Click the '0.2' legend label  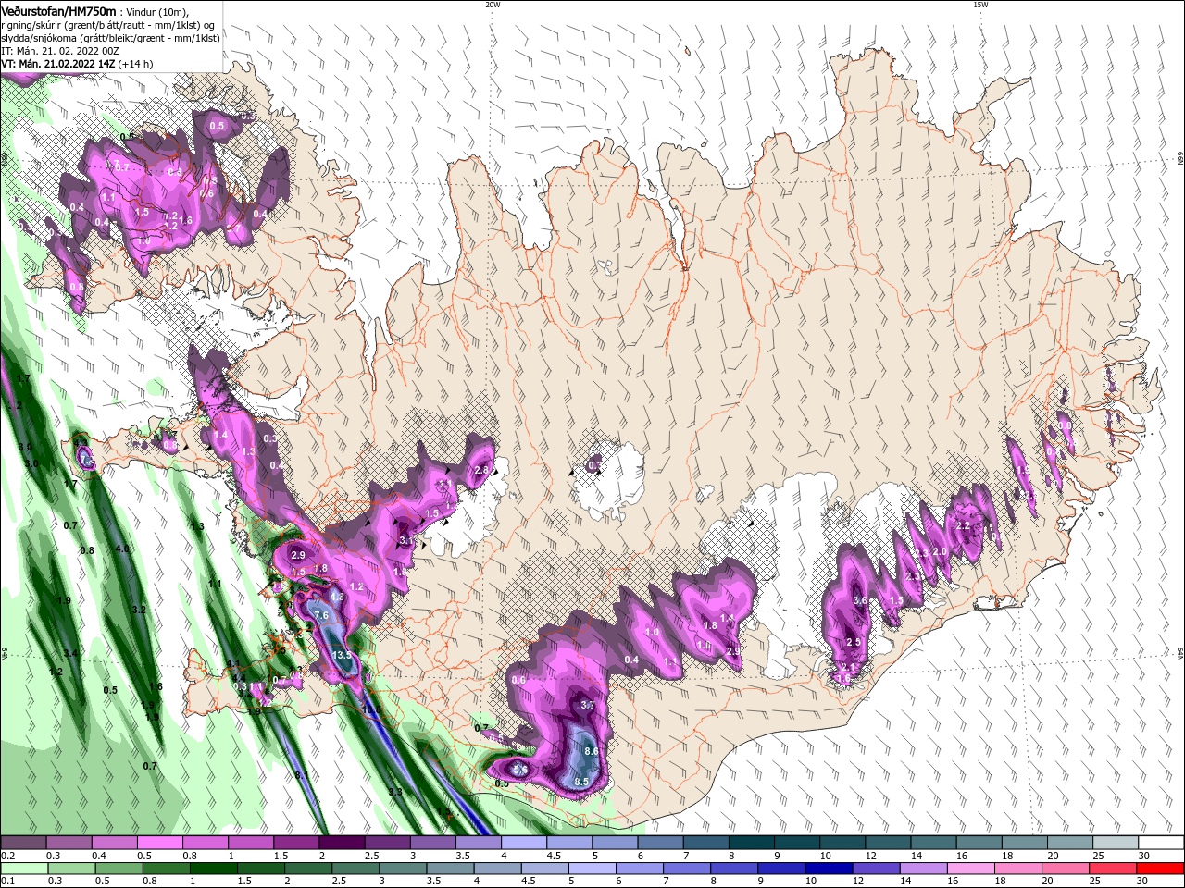[x=7, y=857]
